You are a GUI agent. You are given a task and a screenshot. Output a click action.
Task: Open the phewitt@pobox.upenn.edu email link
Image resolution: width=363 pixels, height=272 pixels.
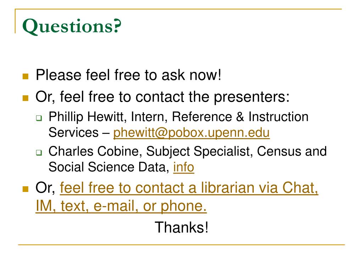pyautogui.click(x=191, y=133)
